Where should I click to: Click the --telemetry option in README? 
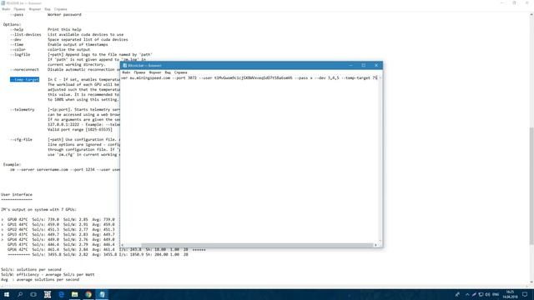(23, 109)
